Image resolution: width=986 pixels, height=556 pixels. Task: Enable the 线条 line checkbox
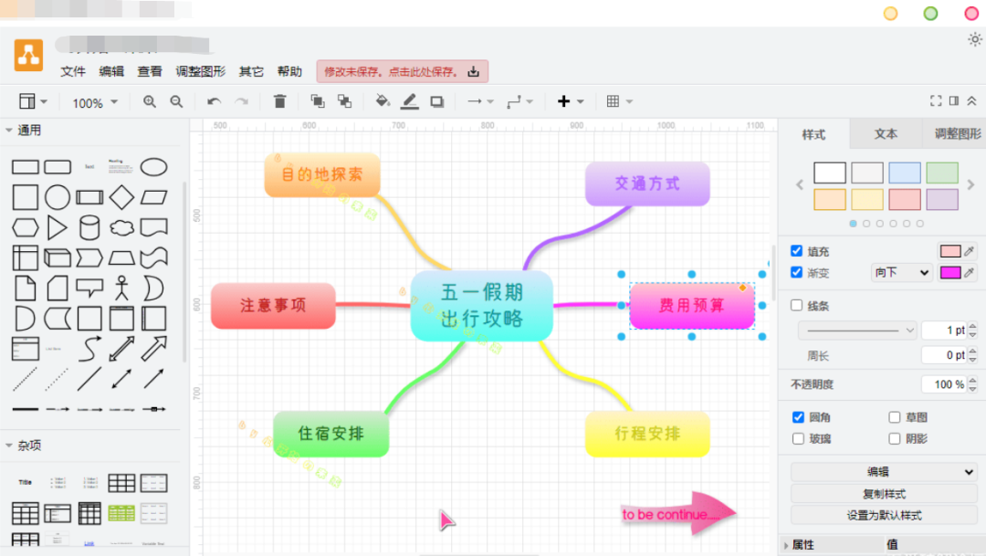coord(797,305)
